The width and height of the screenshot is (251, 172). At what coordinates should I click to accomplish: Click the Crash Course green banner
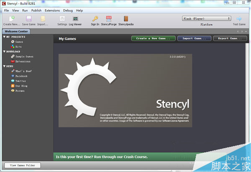coord(125,157)
